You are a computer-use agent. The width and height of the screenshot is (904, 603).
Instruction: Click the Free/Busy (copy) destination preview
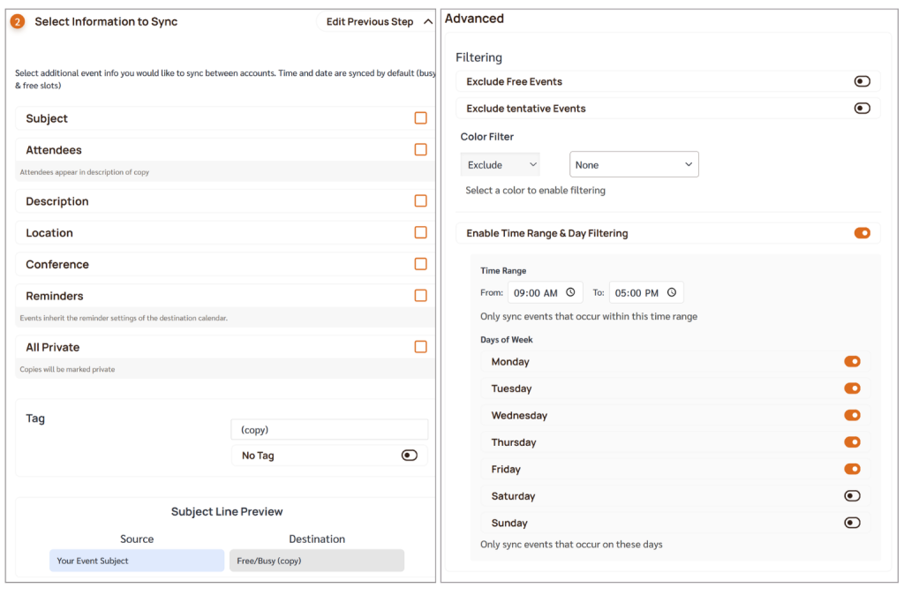317,561
